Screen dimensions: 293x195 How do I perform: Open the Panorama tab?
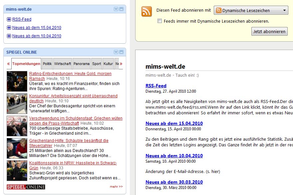click(x=82, y=64)
